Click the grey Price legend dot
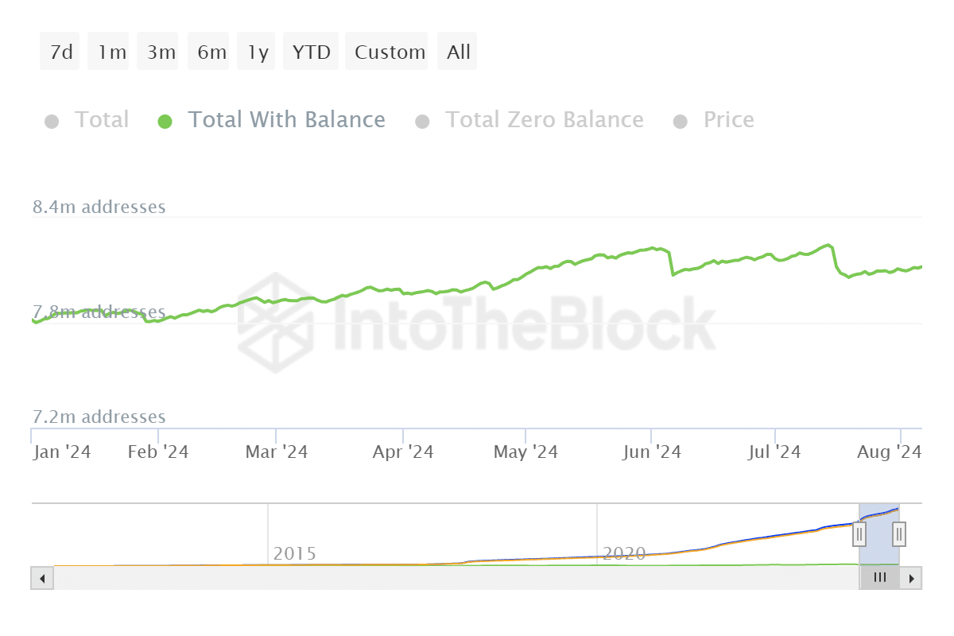This screenshot has width=954, height=636. (680, 122)
